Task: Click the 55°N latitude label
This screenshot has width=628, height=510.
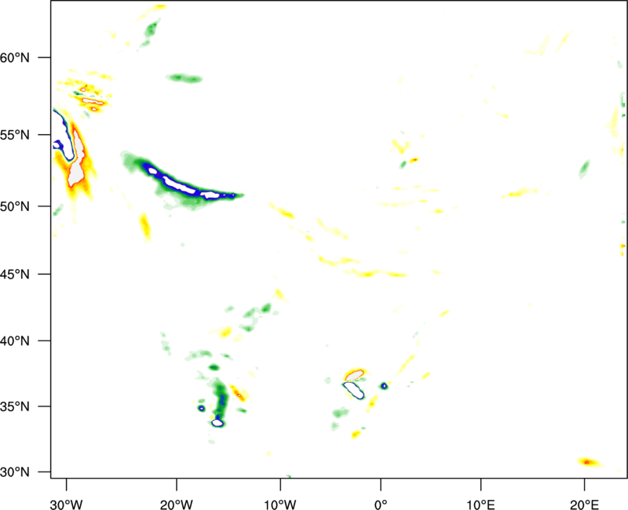Action: coord(15,135)
